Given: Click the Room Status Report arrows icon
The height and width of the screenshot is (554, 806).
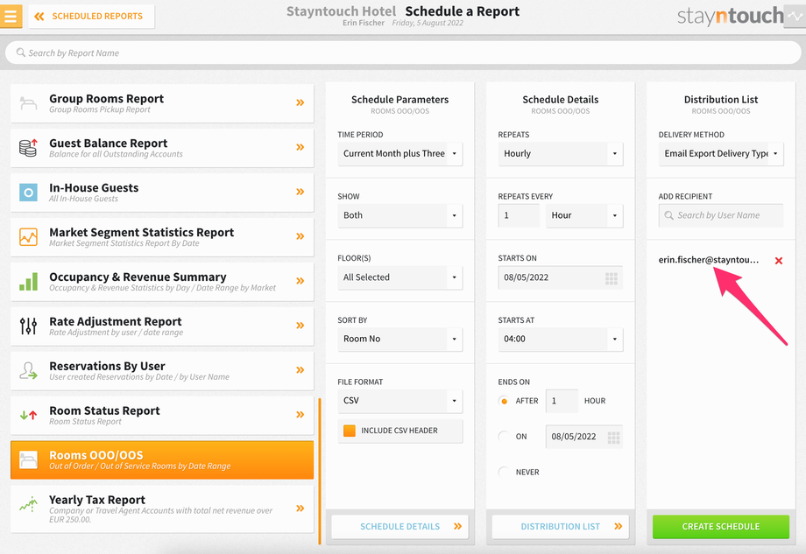Looking at the screenshot, I should 28,415.
